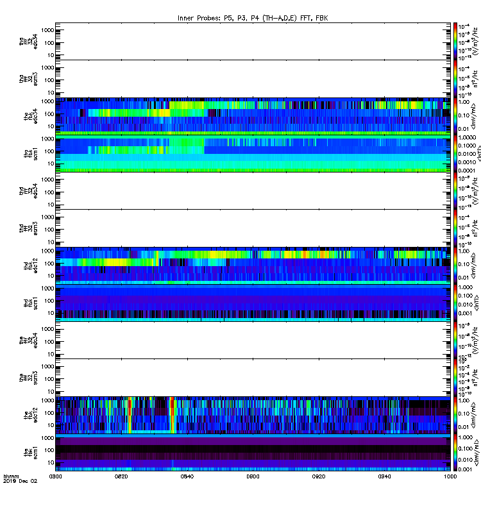
Task: Click the 'tha fbk edc34' panel label
Action: point(31,117)
